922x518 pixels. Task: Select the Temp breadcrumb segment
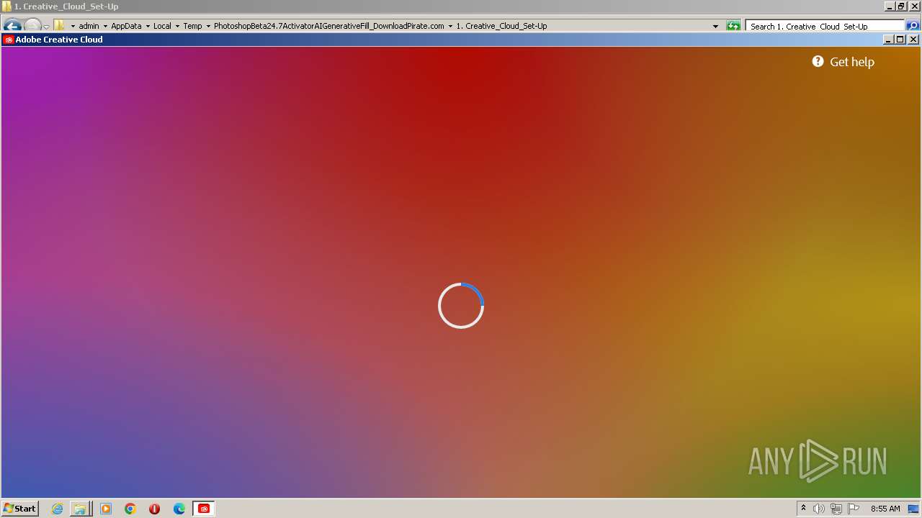click(192, 26)
